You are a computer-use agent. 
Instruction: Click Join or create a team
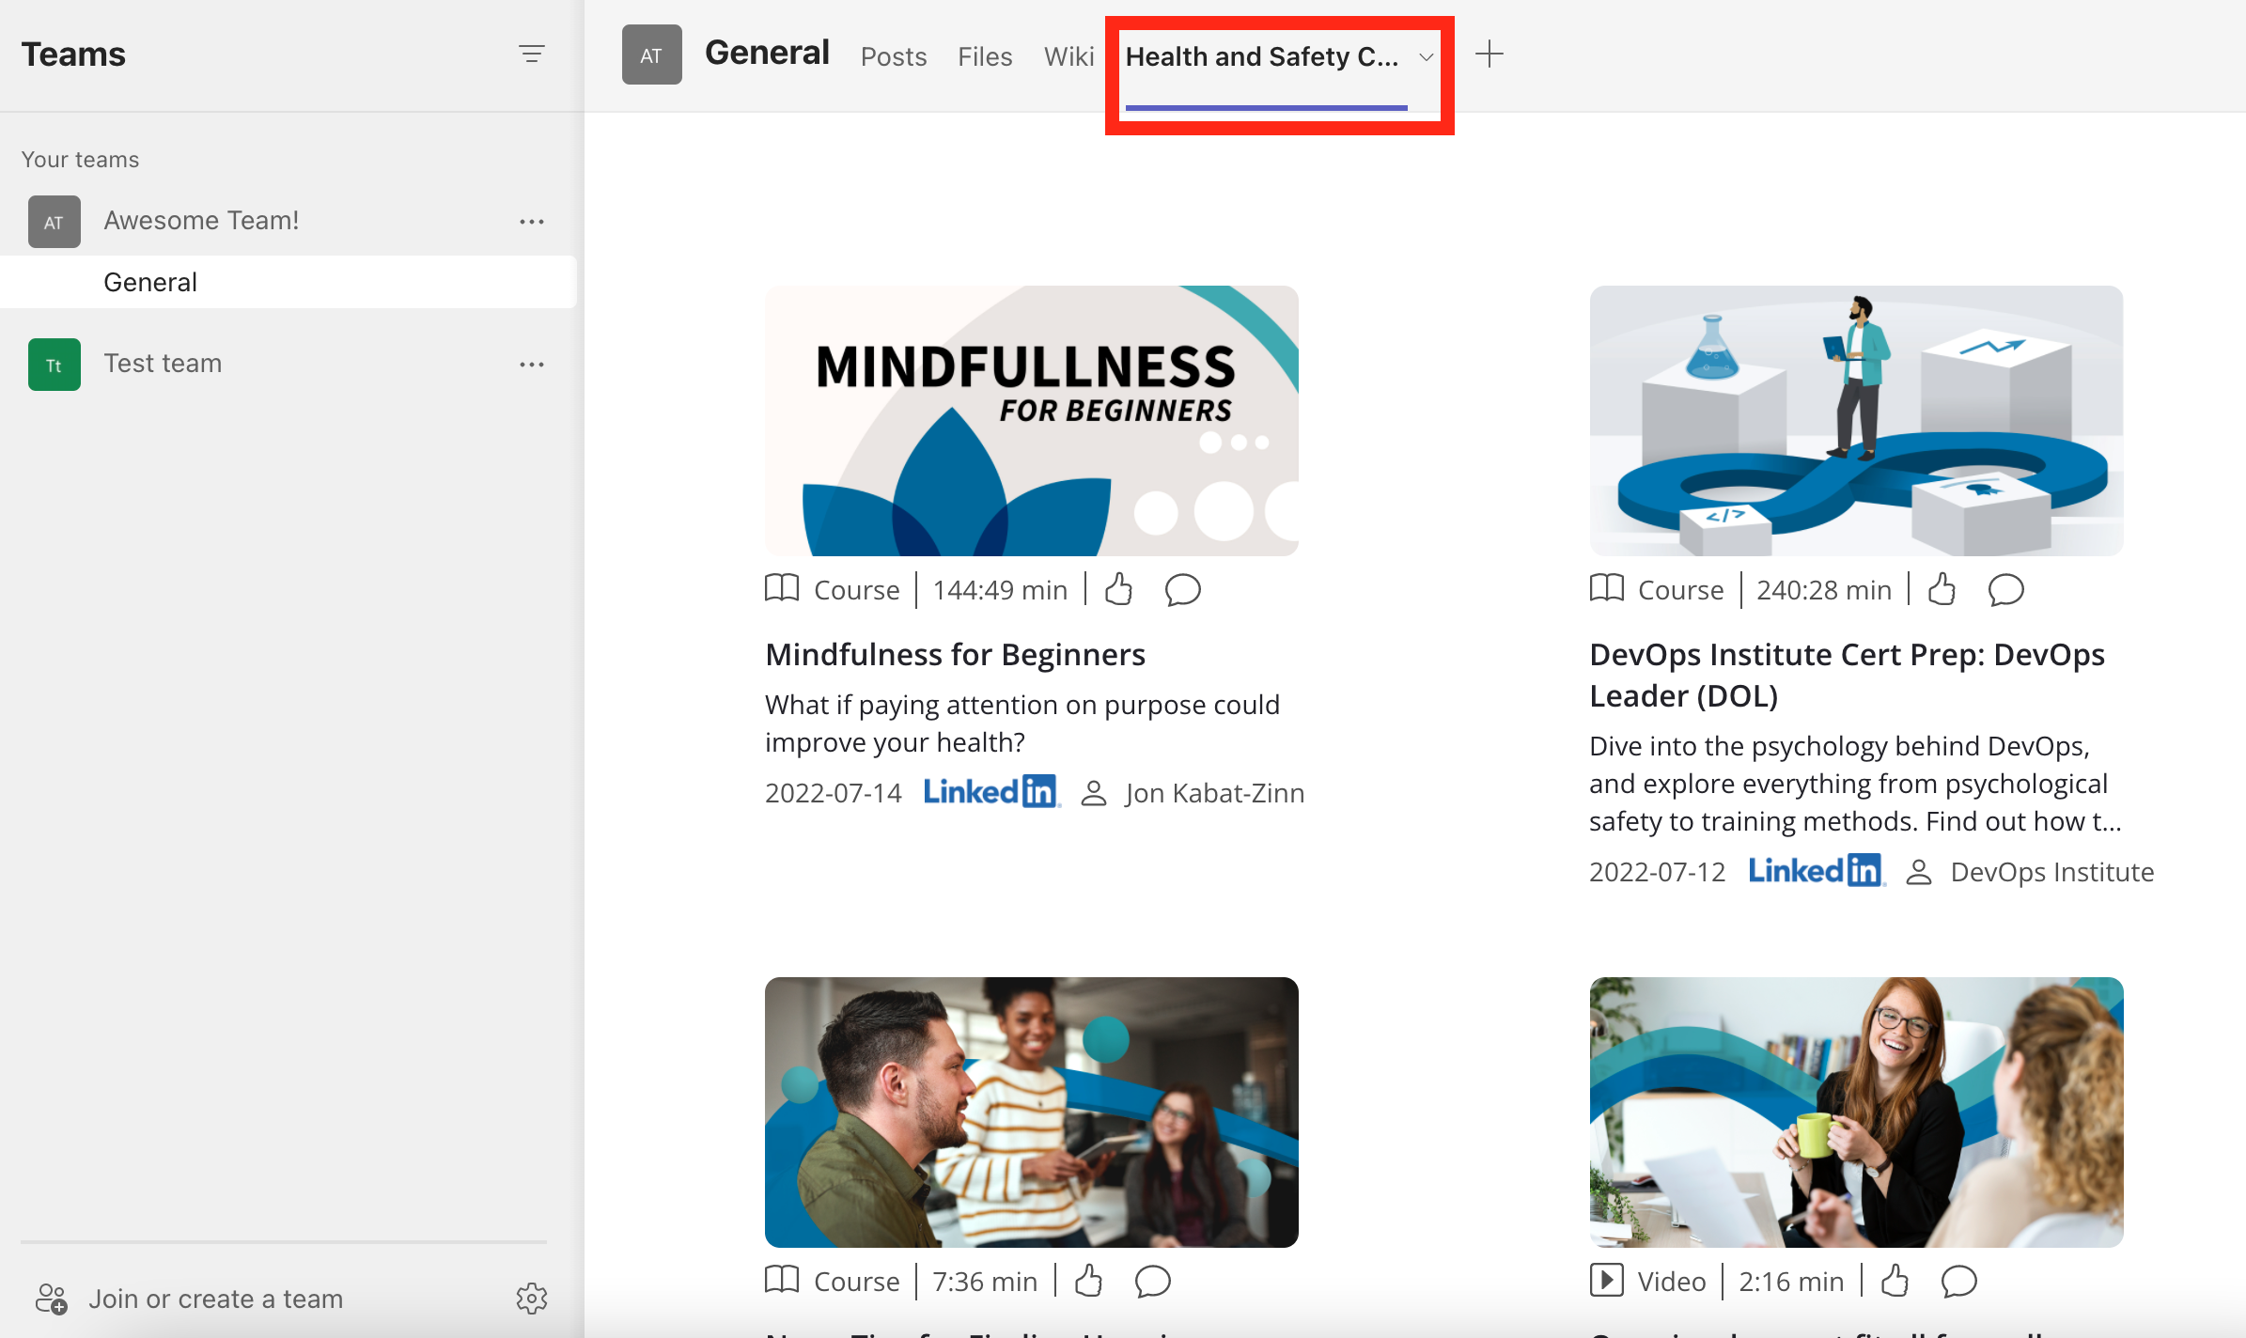[215, 1299]
